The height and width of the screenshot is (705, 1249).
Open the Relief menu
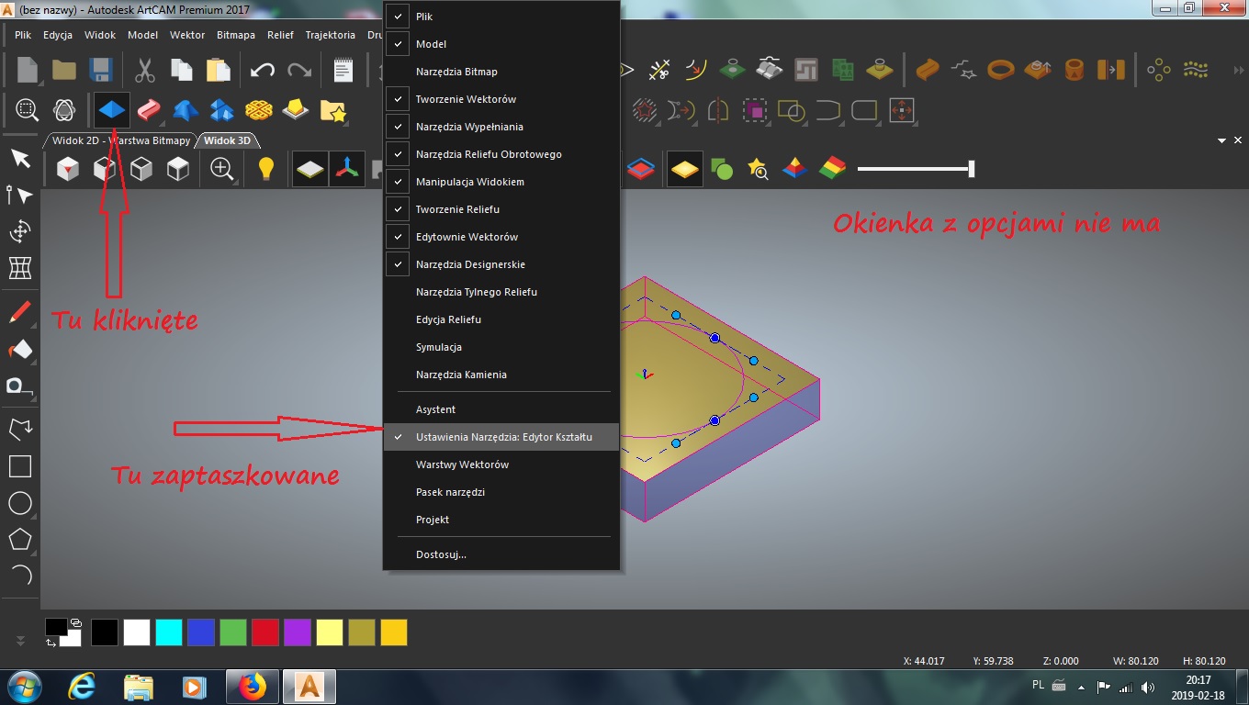click(x=280, y=35)
